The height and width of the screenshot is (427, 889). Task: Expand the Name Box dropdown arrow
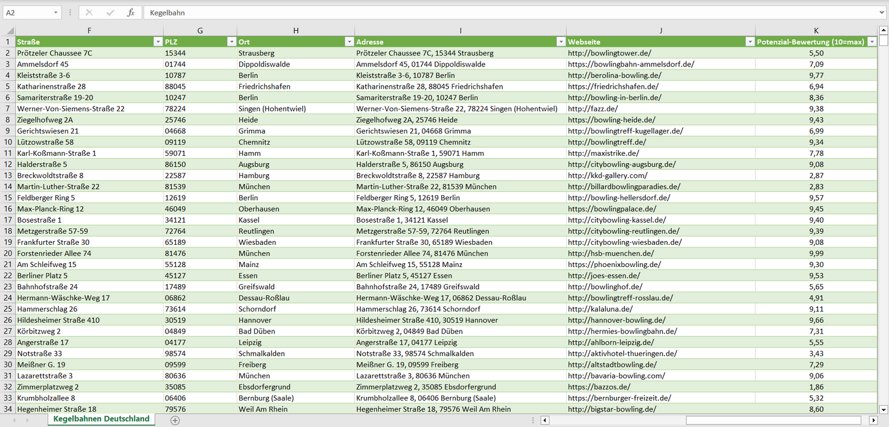click(56, 12)
